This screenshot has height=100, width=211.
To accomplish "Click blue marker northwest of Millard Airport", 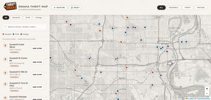I will (x=82, y=78).
